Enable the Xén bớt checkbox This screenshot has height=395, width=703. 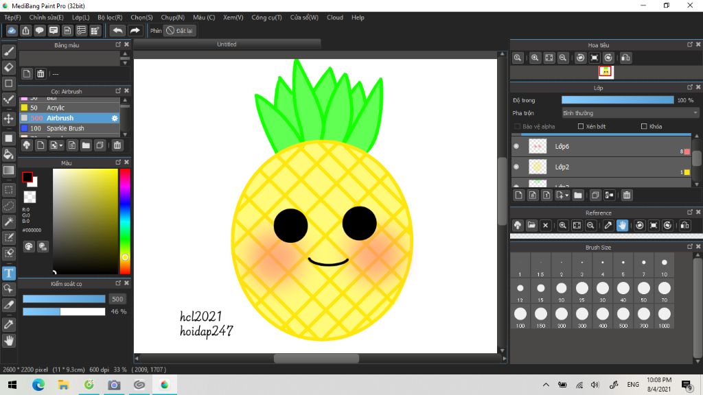[x=581, y=127]
